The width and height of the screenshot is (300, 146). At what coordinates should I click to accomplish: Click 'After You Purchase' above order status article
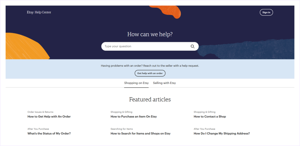tap(38, 129)
